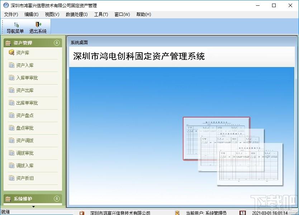Click the application icon in title bar
Viewport: 299px width, 215px height.
(x=6, y=5)
